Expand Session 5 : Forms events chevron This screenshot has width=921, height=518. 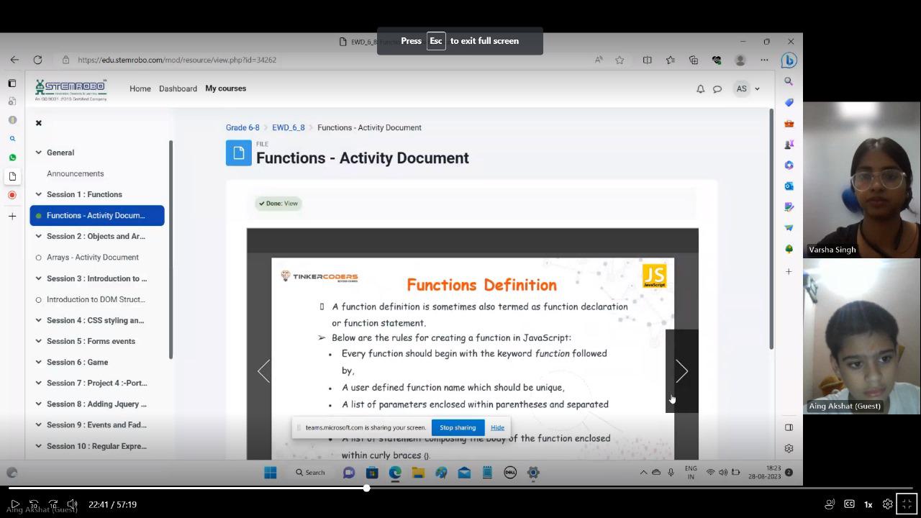click(x=39, y=341)
